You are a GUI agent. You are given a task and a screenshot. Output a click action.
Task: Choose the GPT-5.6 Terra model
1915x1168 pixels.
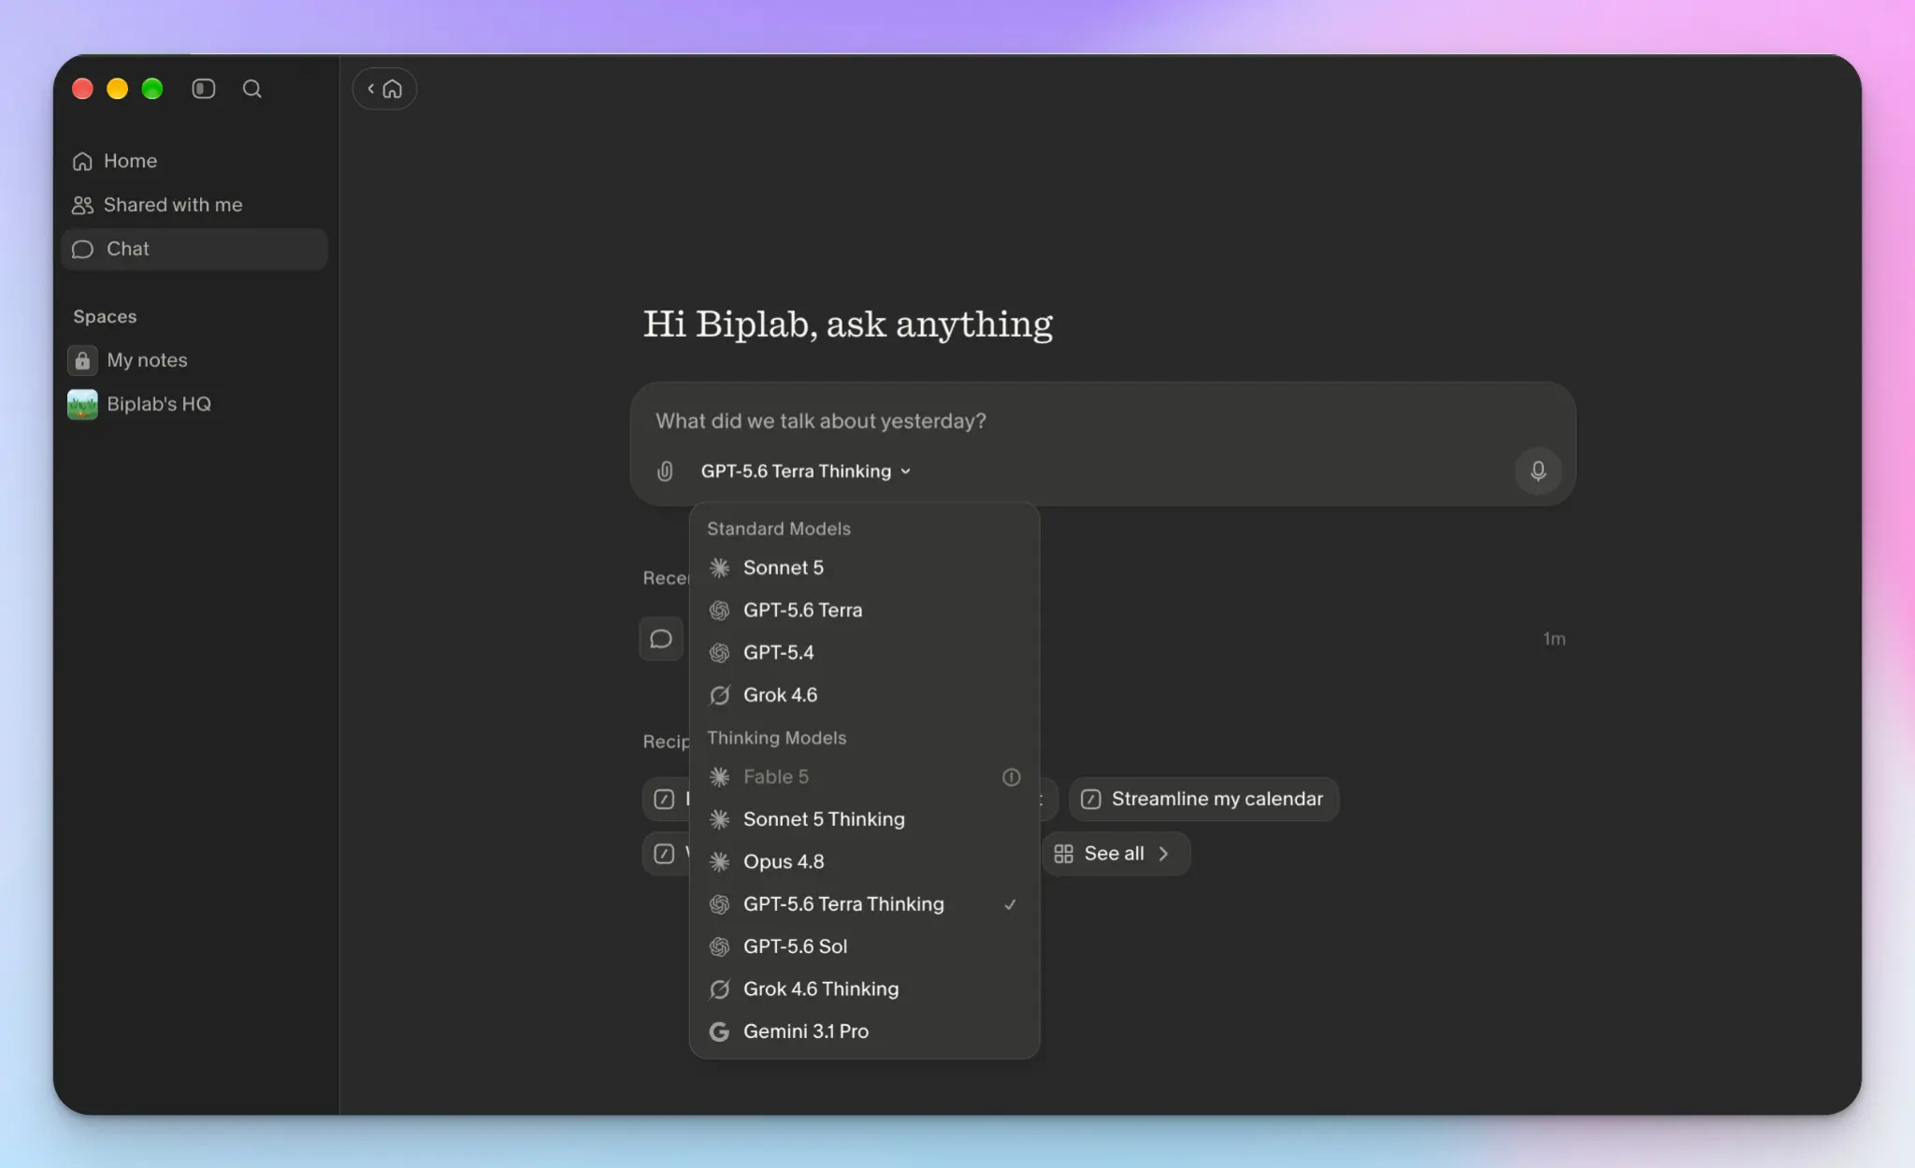(864, 611)
